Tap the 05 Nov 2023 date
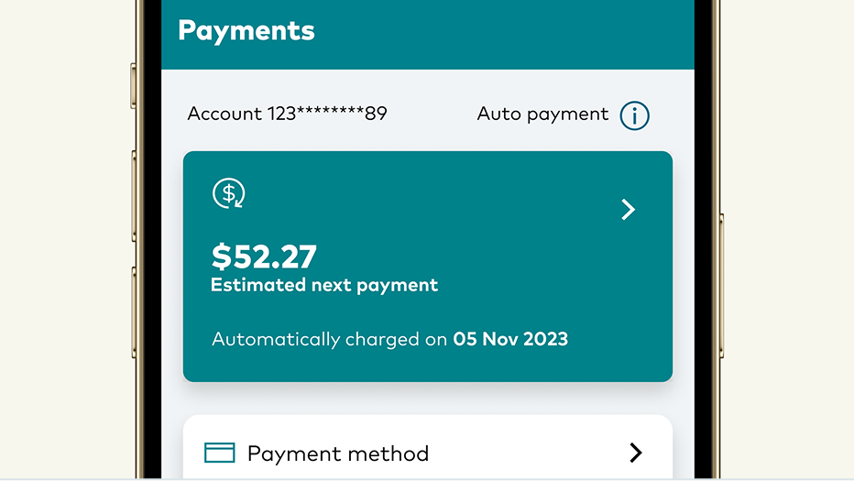Screen dimensions: 854x481 coord(510,339)
